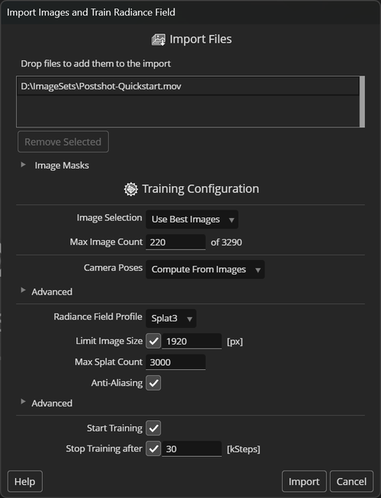This screenshot has height=498, width=381.
Task: Click the Training Configuration gear icon
Action: 131,189
